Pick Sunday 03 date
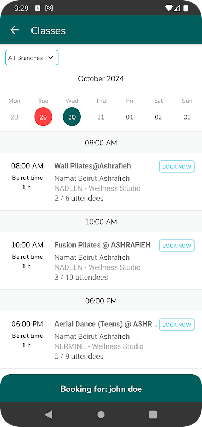 coord(187,117)
